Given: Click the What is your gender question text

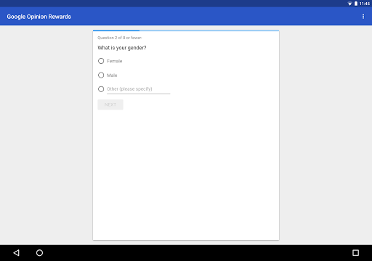Looking at the screenshot, I should pyautogui.click(x=122, y=48).
